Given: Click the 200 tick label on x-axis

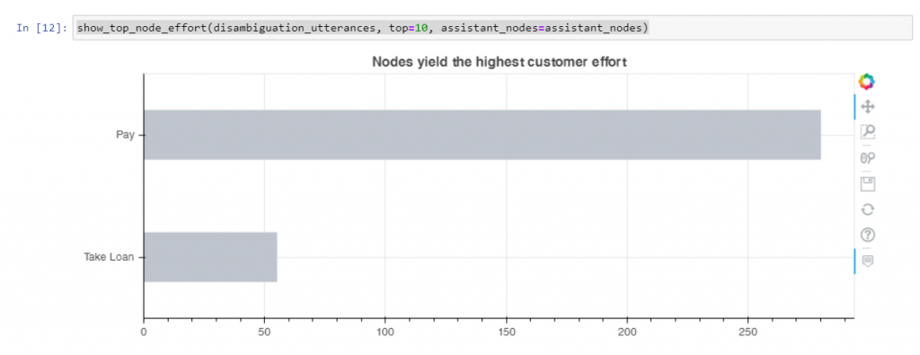Looking at the screenshot, I should coord(627,332).
